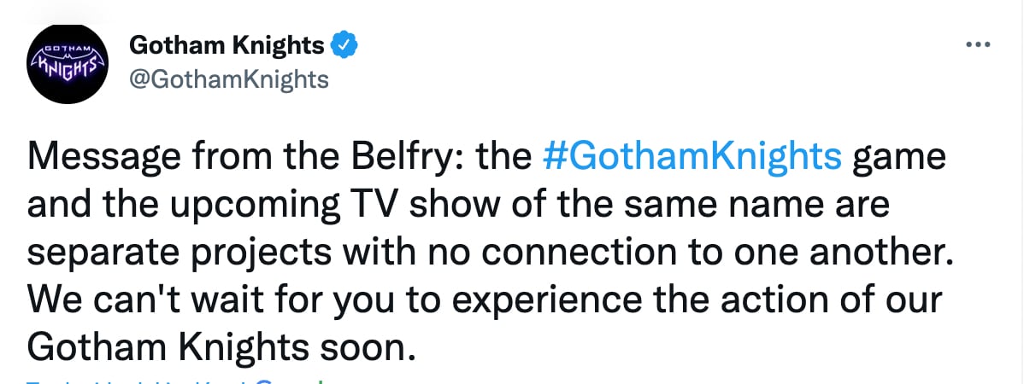Click the Google logo beside the translate link
The width and height of the screenshot is (1024, 384).
289,381
